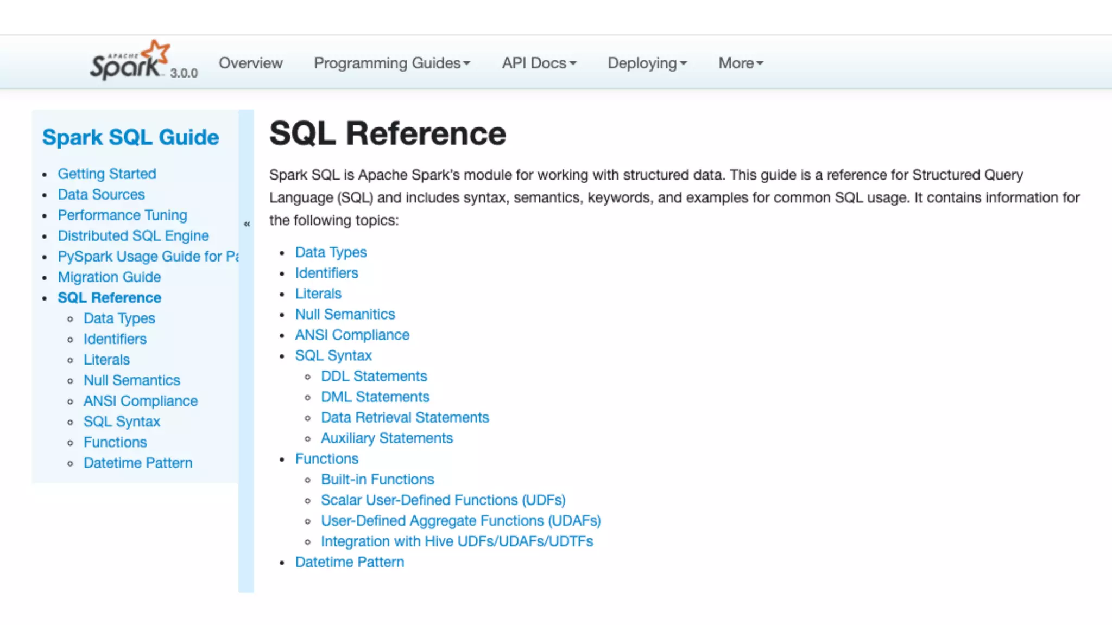Open Getting Started in the sidebar
Screen dimensions: 1112x625
click(x=107, y=174)
